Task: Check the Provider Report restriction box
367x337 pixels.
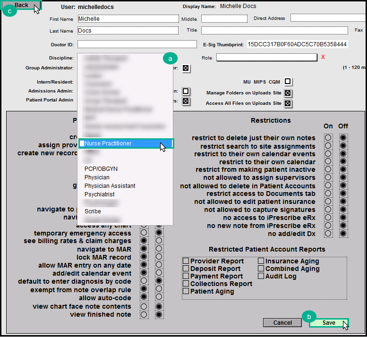Action: tap(186, 261)
